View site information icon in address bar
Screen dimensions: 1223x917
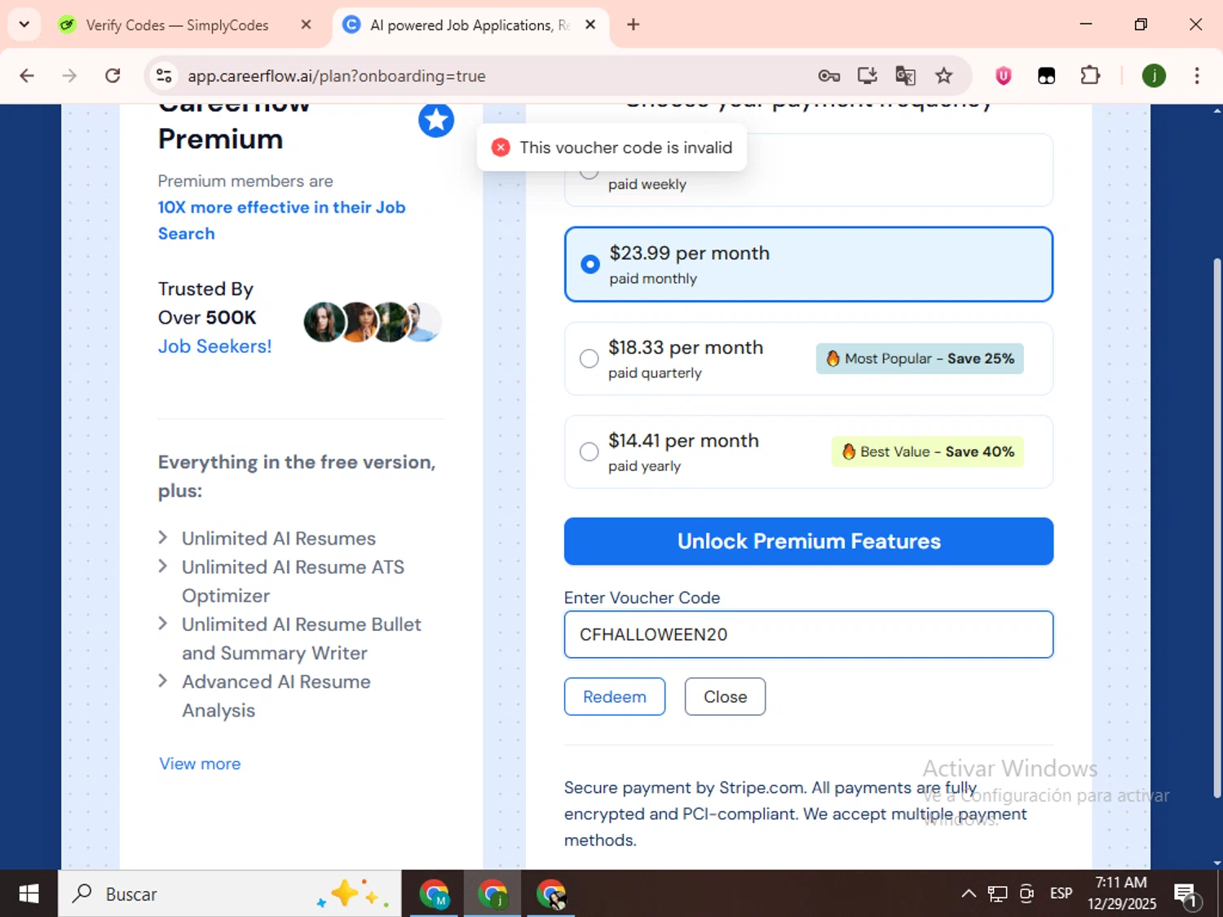(x=164, y=76)
